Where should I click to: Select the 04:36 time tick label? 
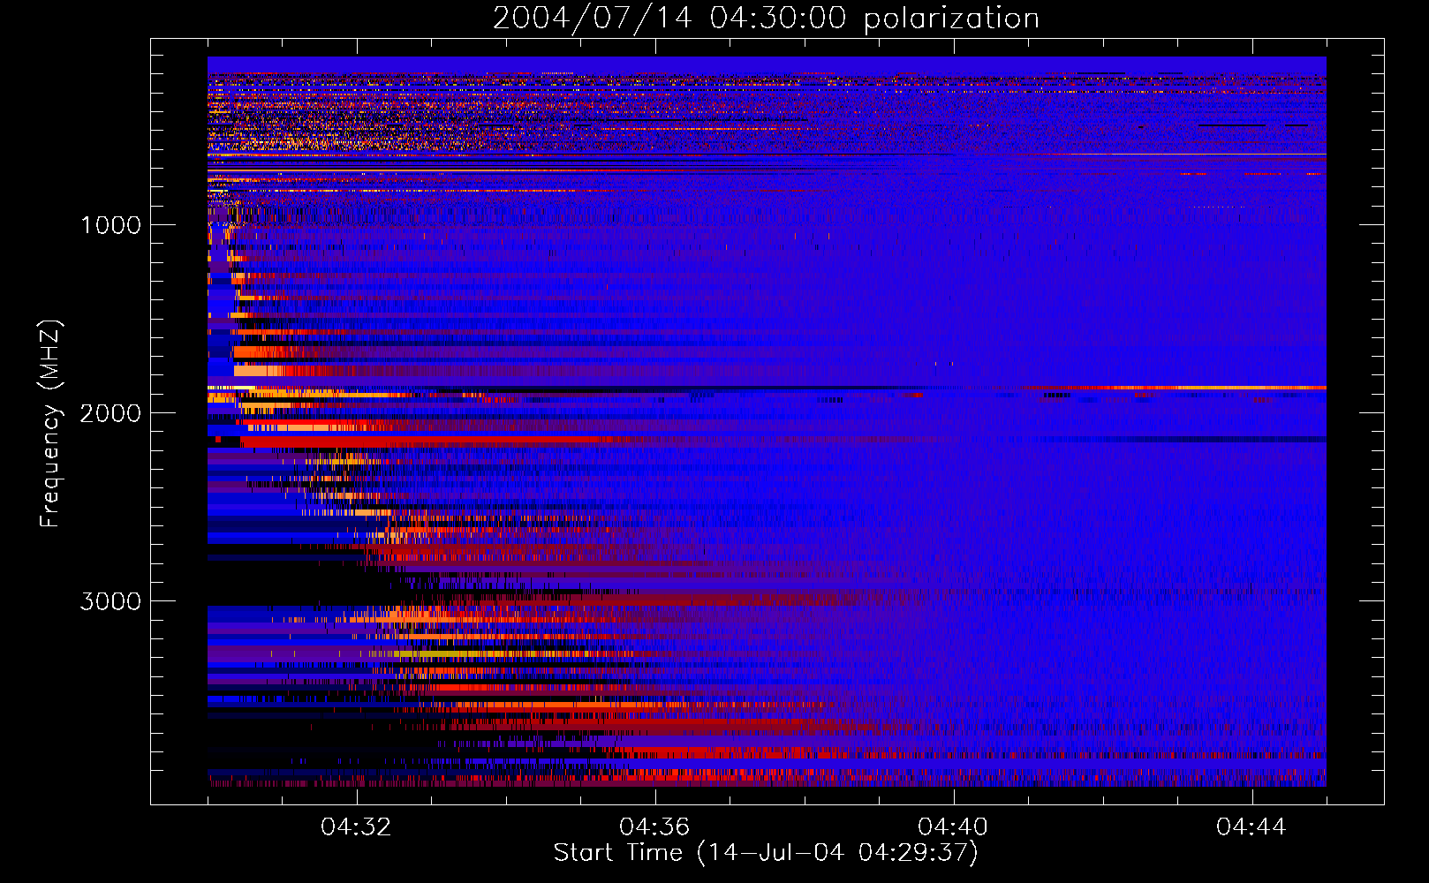(x=655, y=827)
